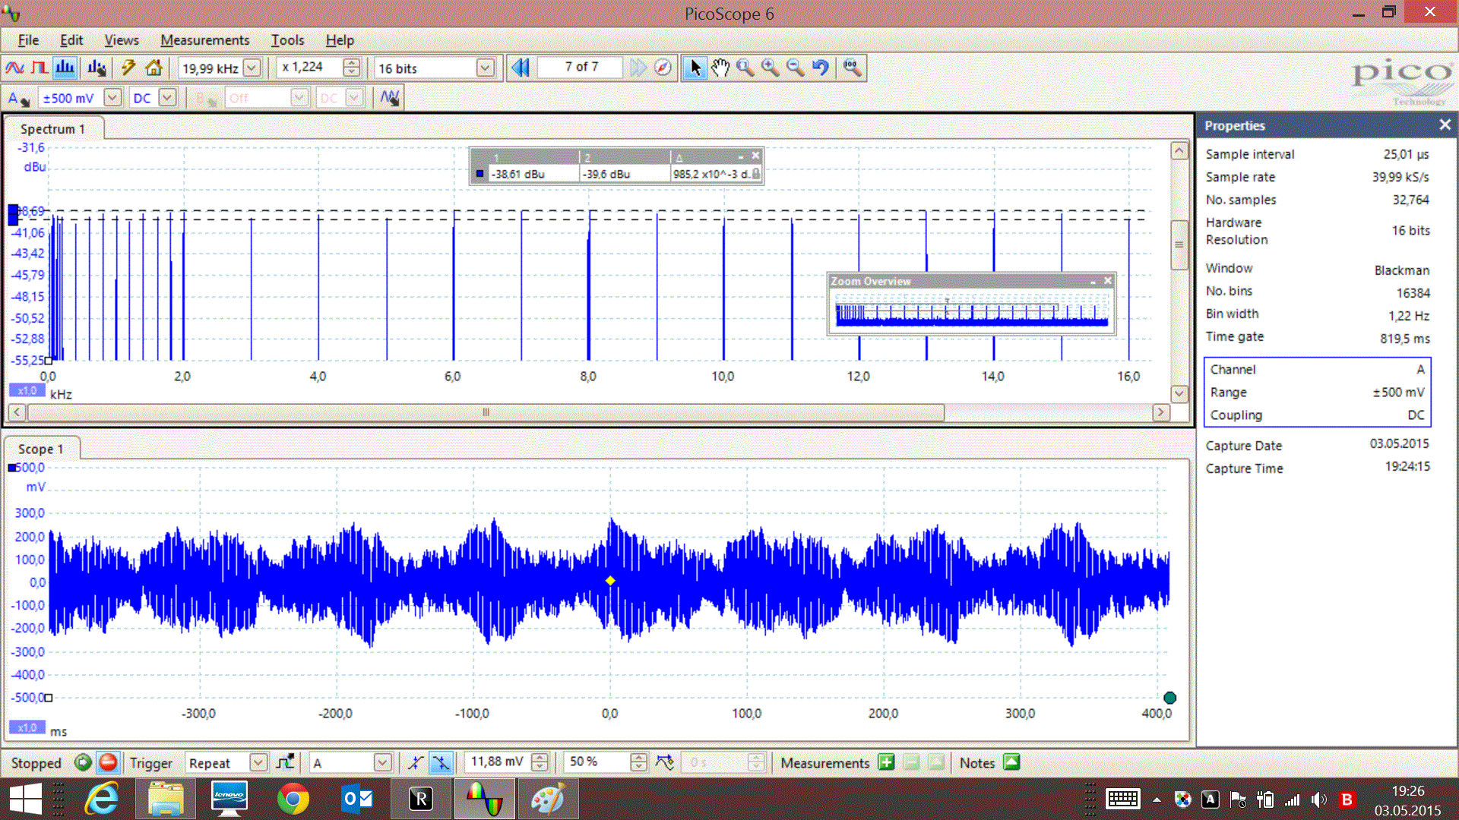The height and width of the screenshot is (820, 1459).
Task: Minimize the Zoom Overview window
Action: (x=1093, y=282)
